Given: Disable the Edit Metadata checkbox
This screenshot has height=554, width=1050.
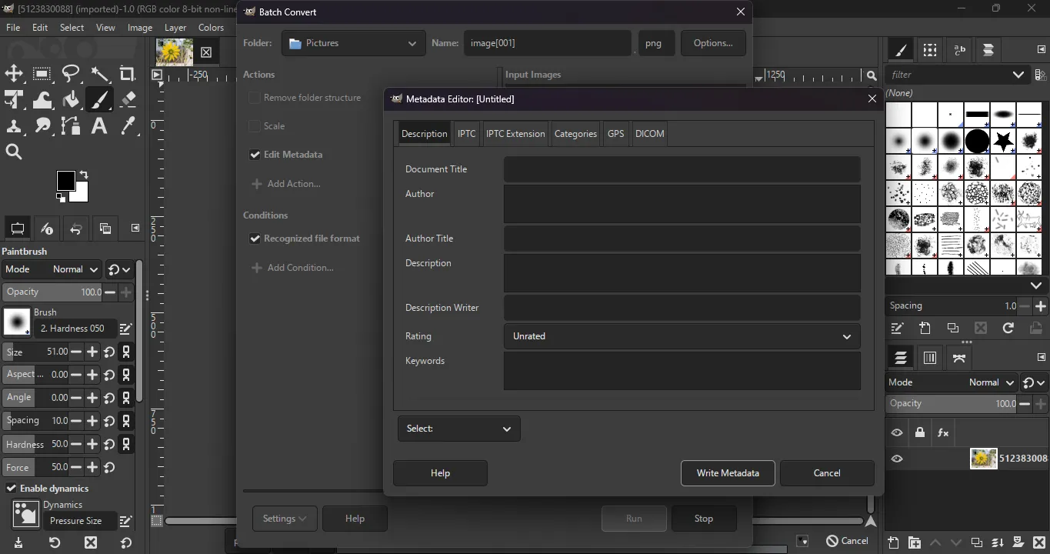Looking at the screenshot, I should click(x=255, y=155).
